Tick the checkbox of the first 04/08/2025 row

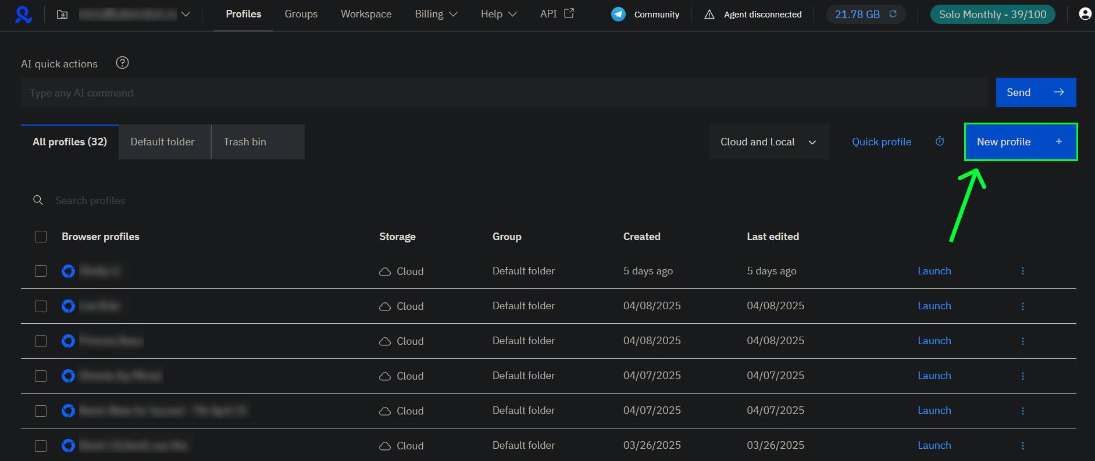click(x=41, y=306)
